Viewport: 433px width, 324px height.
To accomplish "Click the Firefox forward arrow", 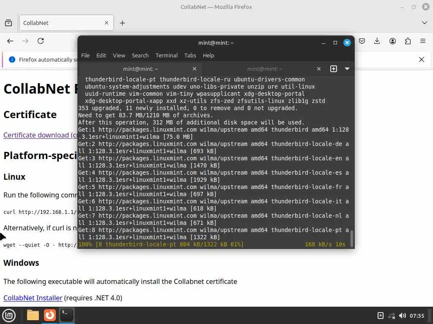I will pyautogui.click(x=25, y=41).
